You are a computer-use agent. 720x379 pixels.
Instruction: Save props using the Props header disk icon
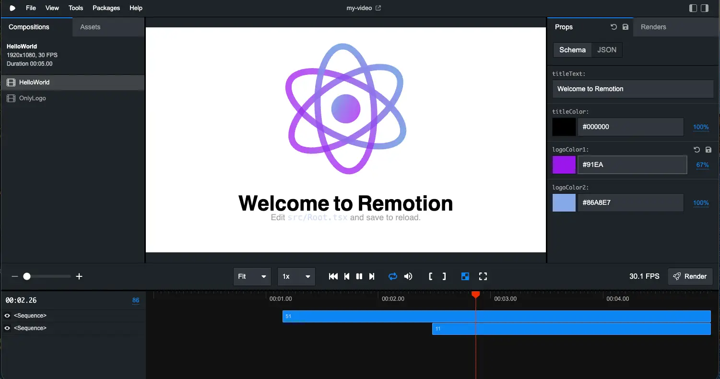[x=626, y=27]
